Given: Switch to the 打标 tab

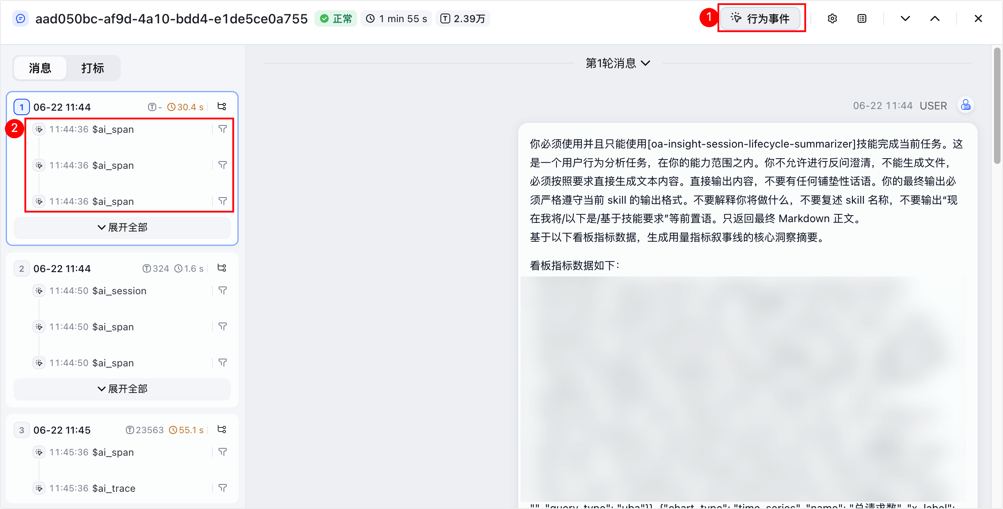Looking at the screenshot, I should tap(93, 68).
